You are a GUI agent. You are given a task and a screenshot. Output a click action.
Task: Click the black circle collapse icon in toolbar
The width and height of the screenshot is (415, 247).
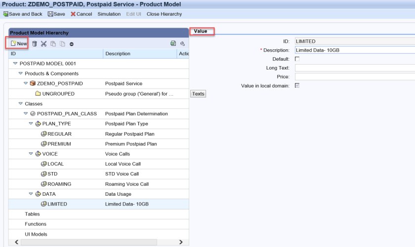[x=72, y=44]
